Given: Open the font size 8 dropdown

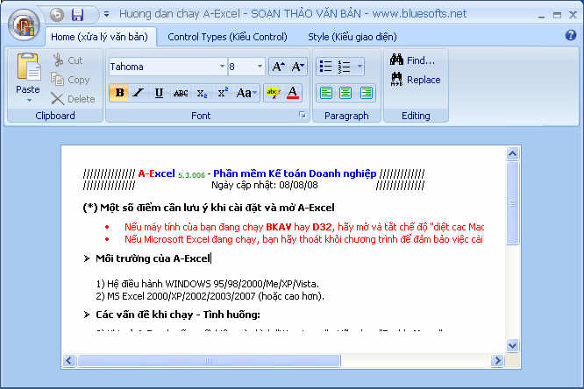Looking at the screenshot, I should click(x=260, y=67).
